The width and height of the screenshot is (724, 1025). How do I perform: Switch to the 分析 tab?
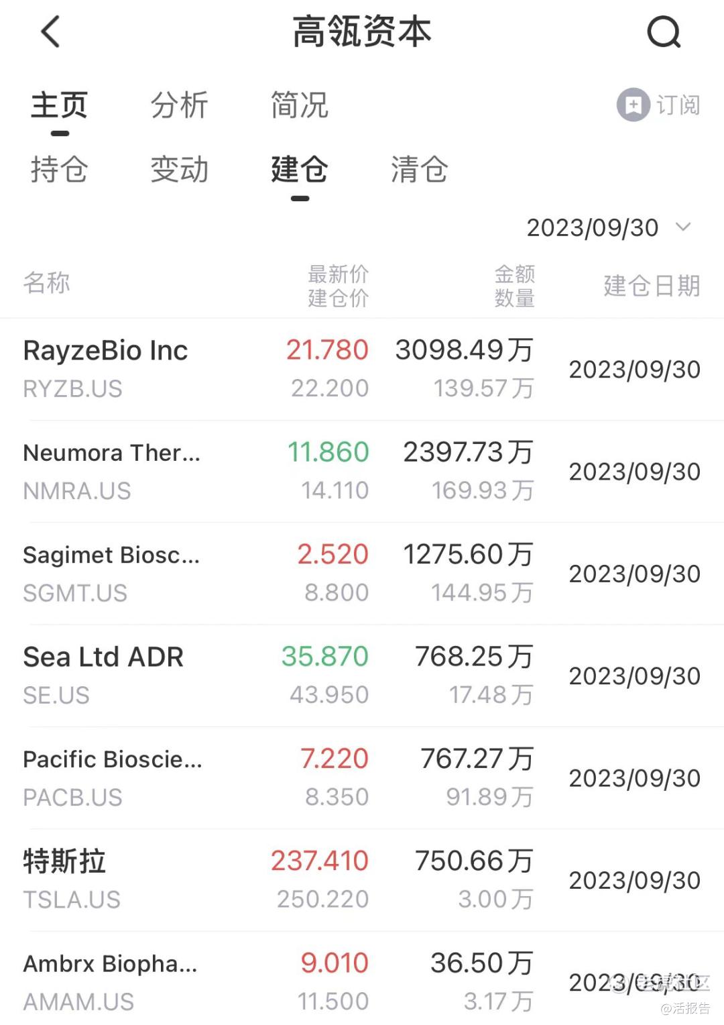[x=179, y=105]
